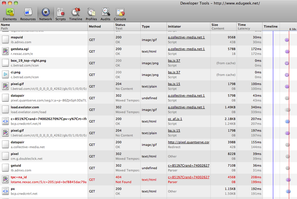The width and height of the screenshot is (297, 199).
Task: Click timeline marker for load.exelator.com request
Action: point(288,110)
